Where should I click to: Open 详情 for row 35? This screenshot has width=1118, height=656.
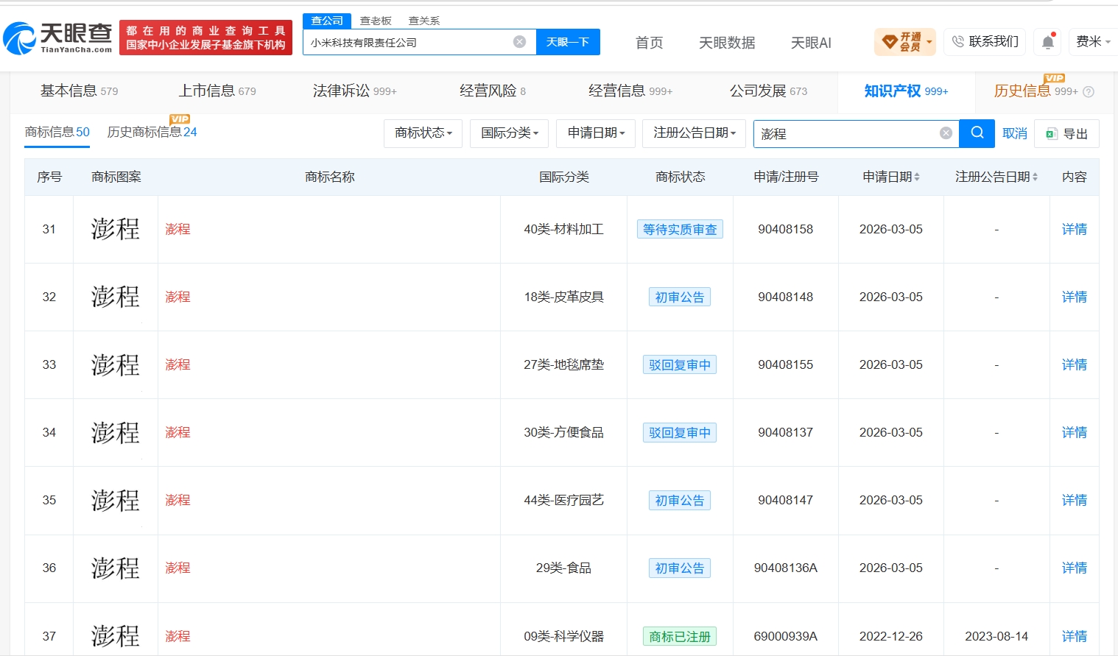[x=1075, y=500]
